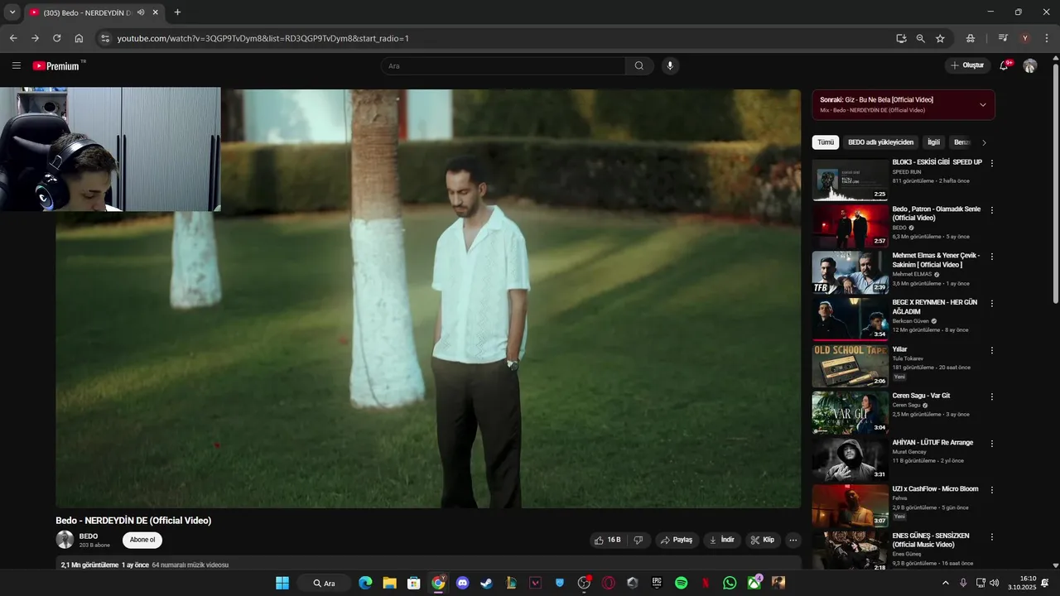The height and width of the screenshot is (596, 1060).
Task: Open Chrome profile Y avatar
Action: (x=1025, y=38)
